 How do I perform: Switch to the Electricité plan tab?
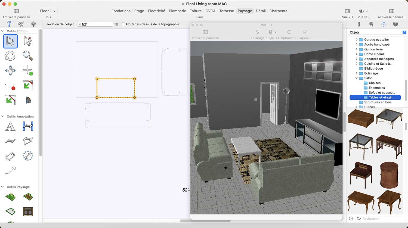pyautogui.click(x=156, y=11)
